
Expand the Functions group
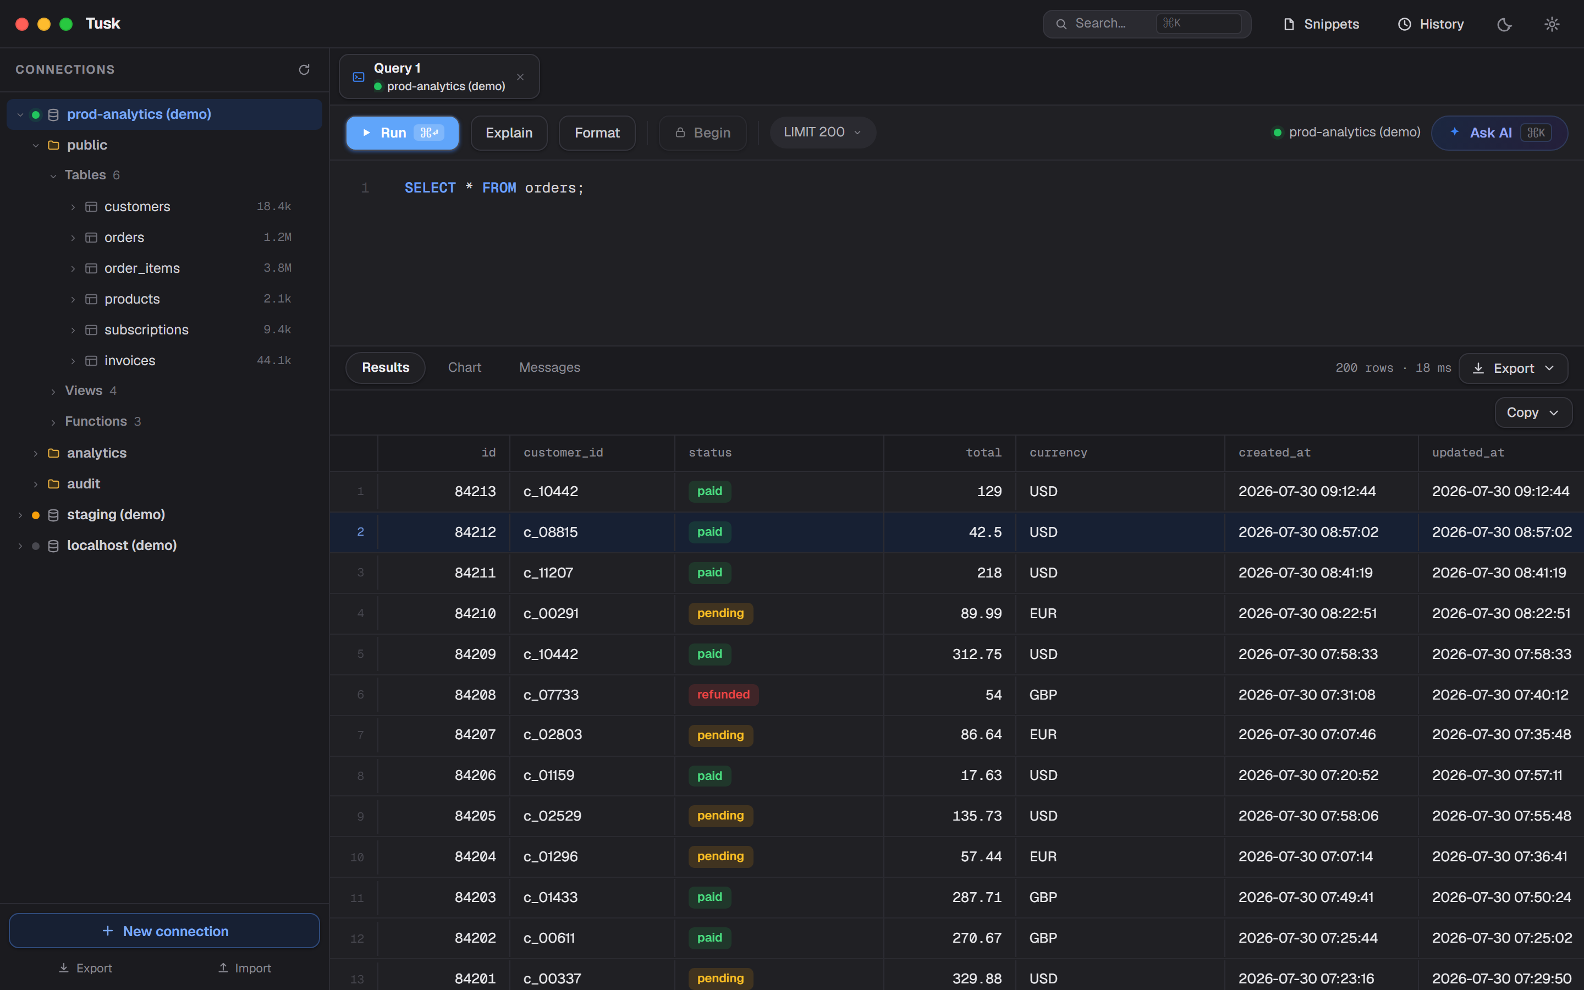click(54, 422)
